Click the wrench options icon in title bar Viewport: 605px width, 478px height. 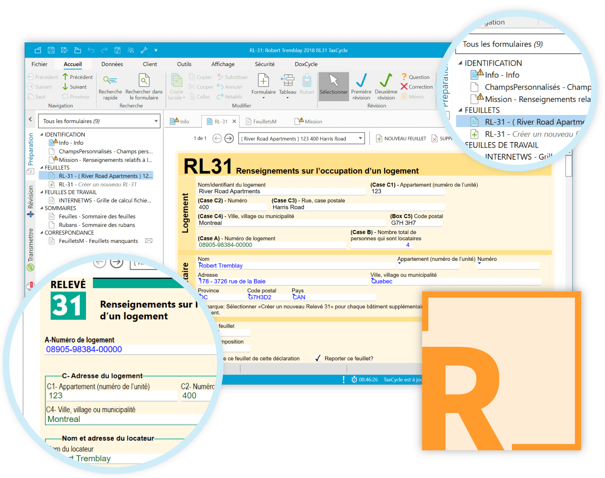click(x=144, y=50)
